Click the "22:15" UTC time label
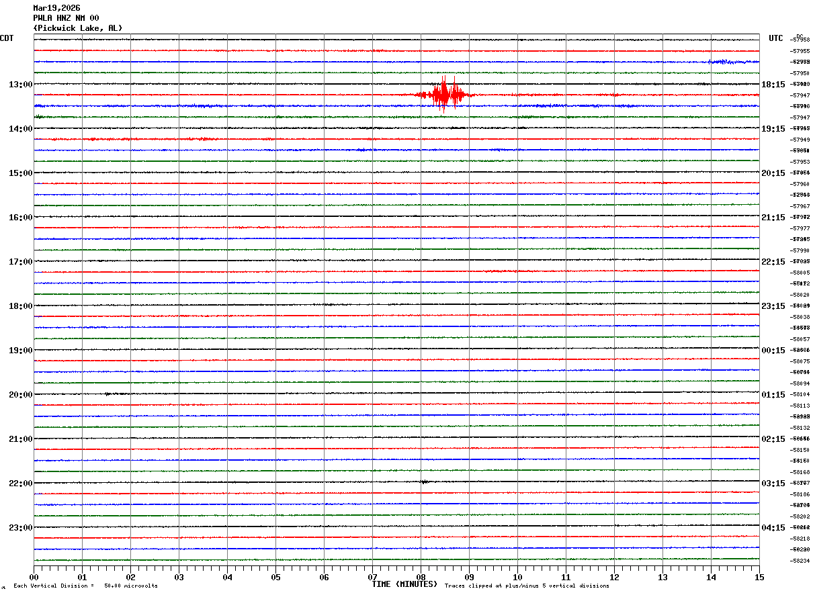The height and width of the screenshot is (595, 813). pos(773,262)
